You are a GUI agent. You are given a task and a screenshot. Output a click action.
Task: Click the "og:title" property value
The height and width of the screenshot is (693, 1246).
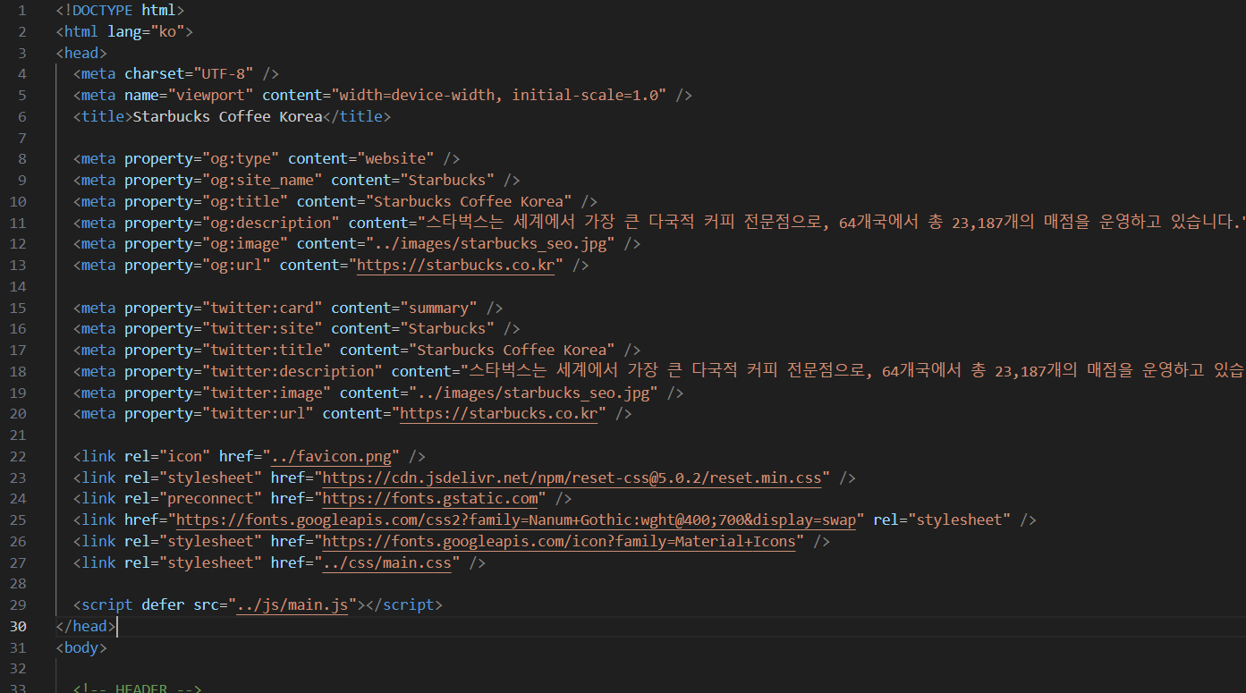pyautogui.click(x=245, y=202)
